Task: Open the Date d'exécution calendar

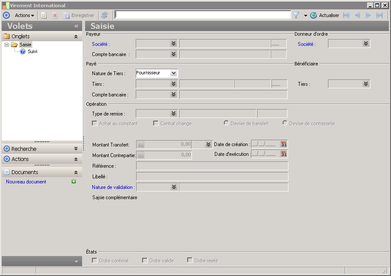Action: pos(283,154)
